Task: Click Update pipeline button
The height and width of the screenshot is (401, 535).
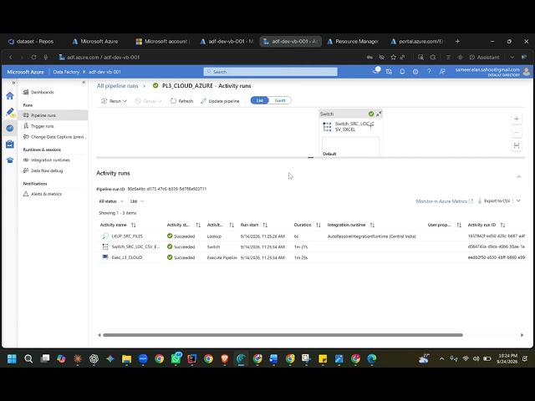Action: point(220,101)
